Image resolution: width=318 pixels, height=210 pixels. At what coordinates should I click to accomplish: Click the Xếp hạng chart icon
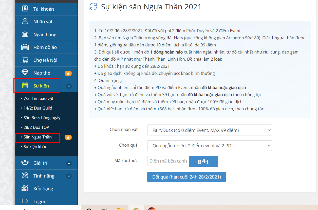tap(25, 188)
